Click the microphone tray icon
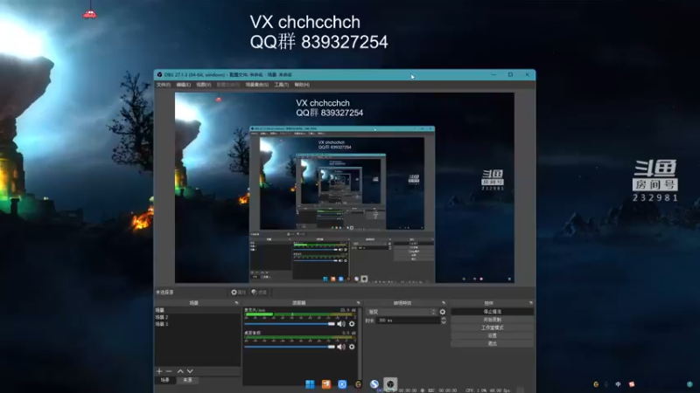Image resolution: width=700 pixels, height=393 pixels. click(x=606, y=384)
